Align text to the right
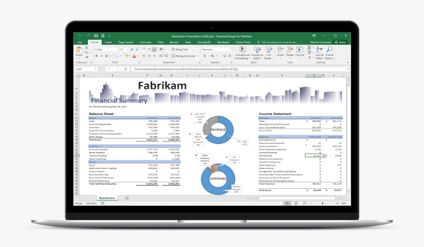The height and width of the screenshot is (247, 424). 154,56
